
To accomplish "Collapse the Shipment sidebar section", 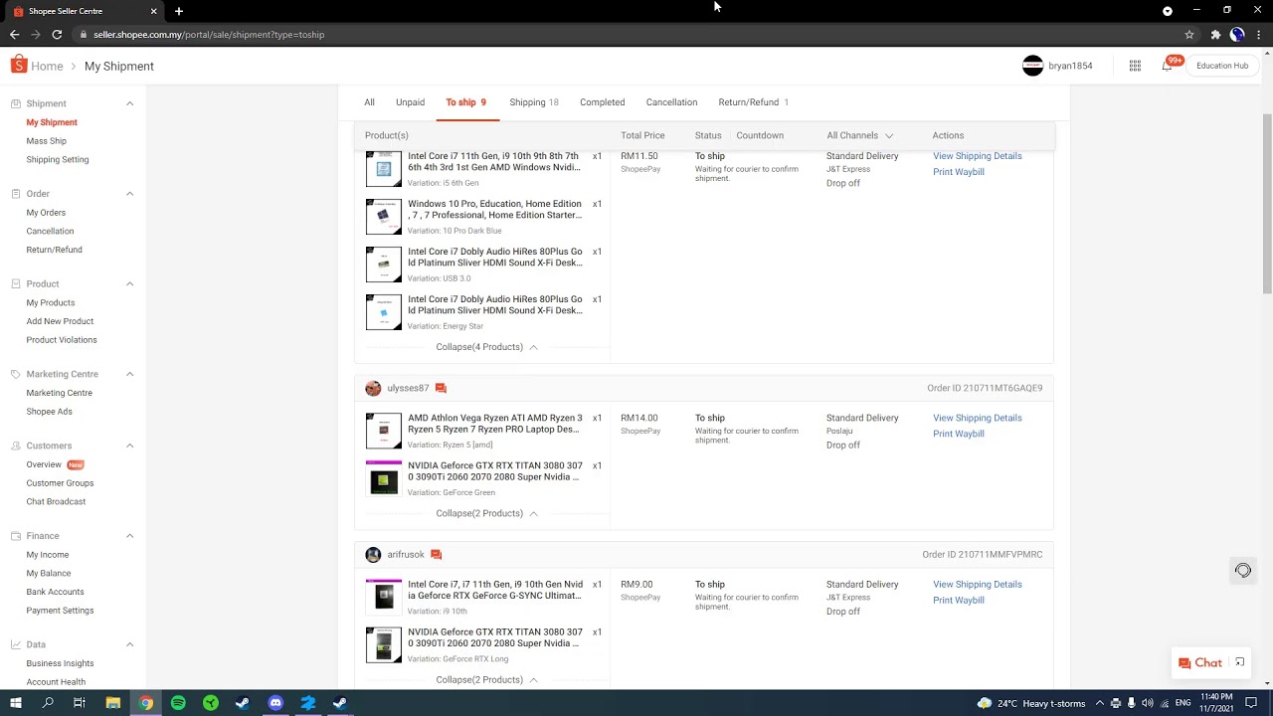I will 129,103.
